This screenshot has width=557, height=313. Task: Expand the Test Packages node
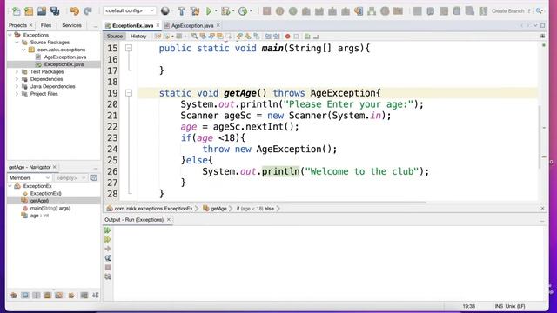17,71
